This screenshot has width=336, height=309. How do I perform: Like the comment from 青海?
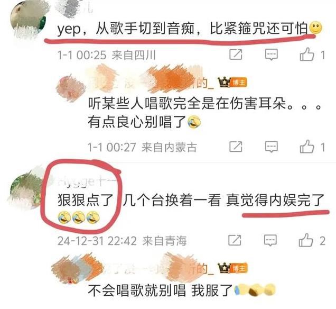306,240
